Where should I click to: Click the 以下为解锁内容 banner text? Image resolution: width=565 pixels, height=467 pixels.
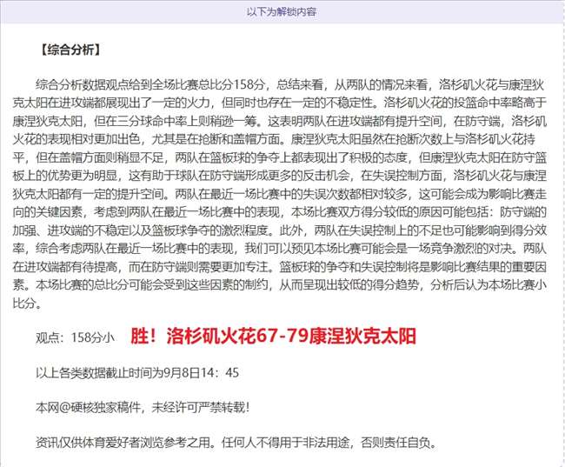click(x=282, y=12)
